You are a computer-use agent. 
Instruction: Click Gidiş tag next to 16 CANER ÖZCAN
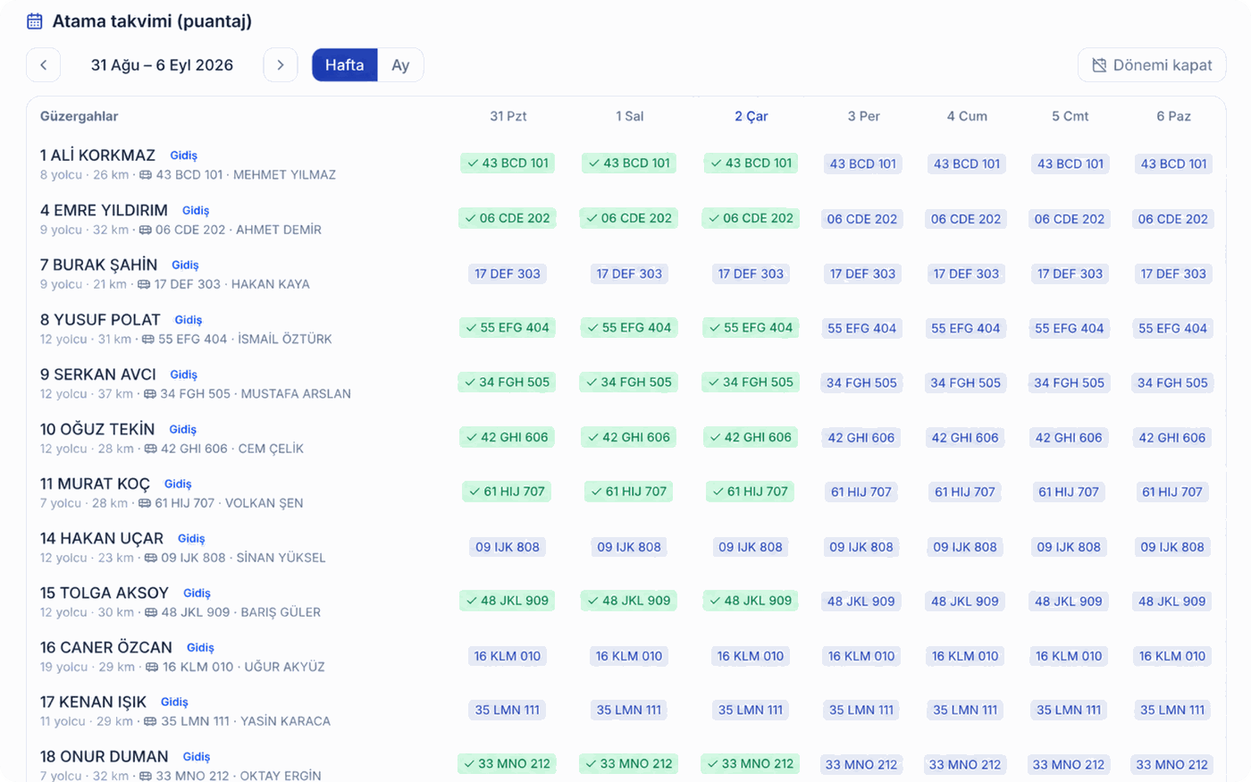tap(200, 648)
